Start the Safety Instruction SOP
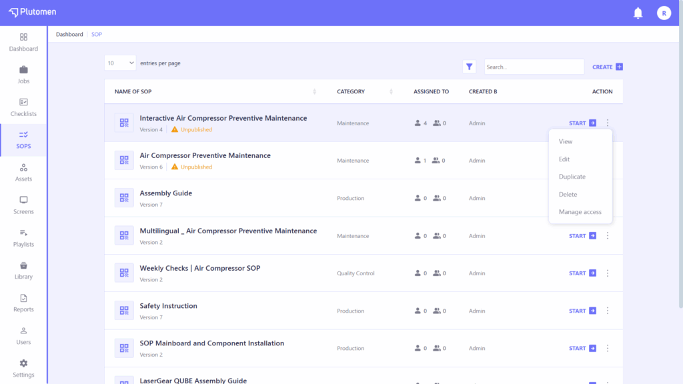The width and height of the screenshot is (683, 384). point(582,311)
